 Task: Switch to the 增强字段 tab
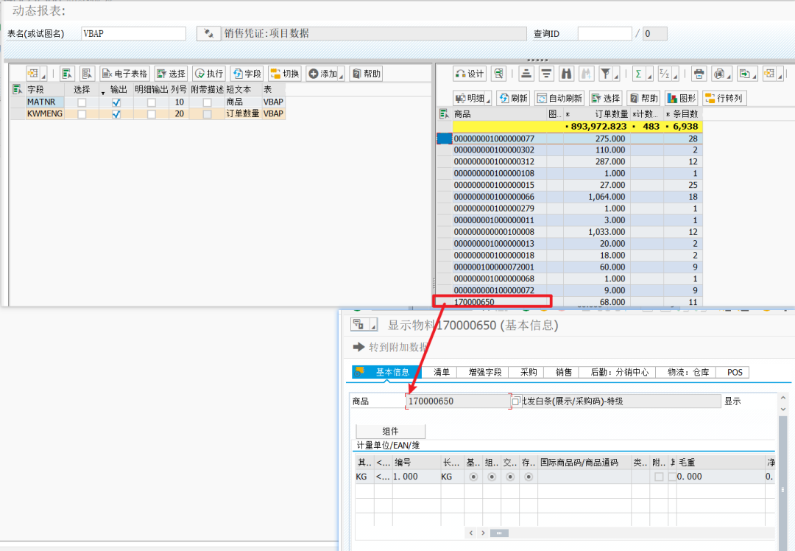click(484, 372)
